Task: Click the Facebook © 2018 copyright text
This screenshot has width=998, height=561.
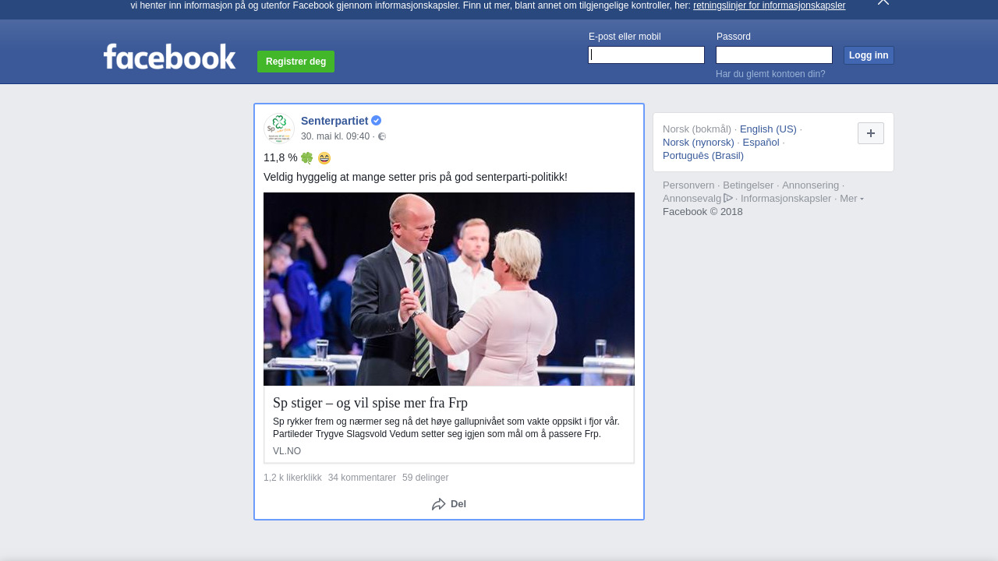Action: pyautogui.click(x=702, y=212)
